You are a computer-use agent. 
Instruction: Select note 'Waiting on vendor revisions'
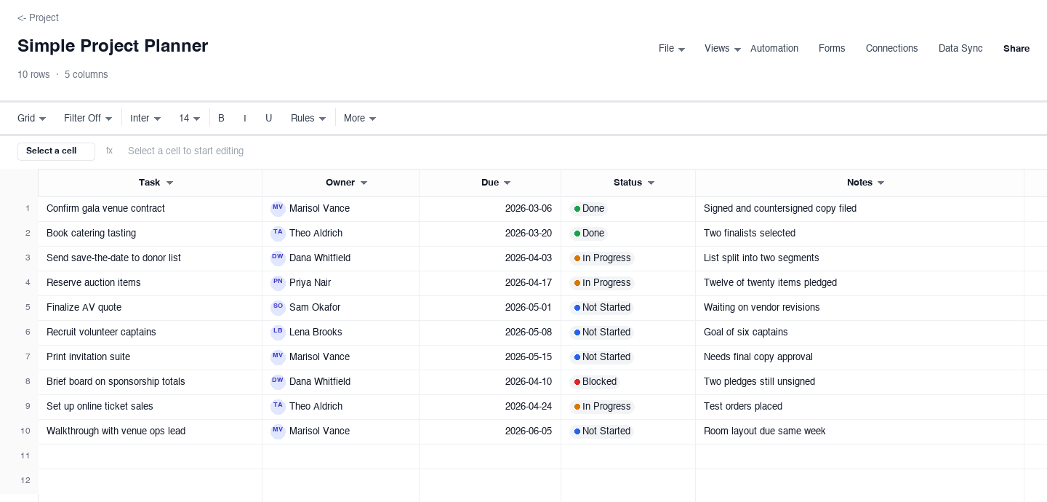click(859, 308)
